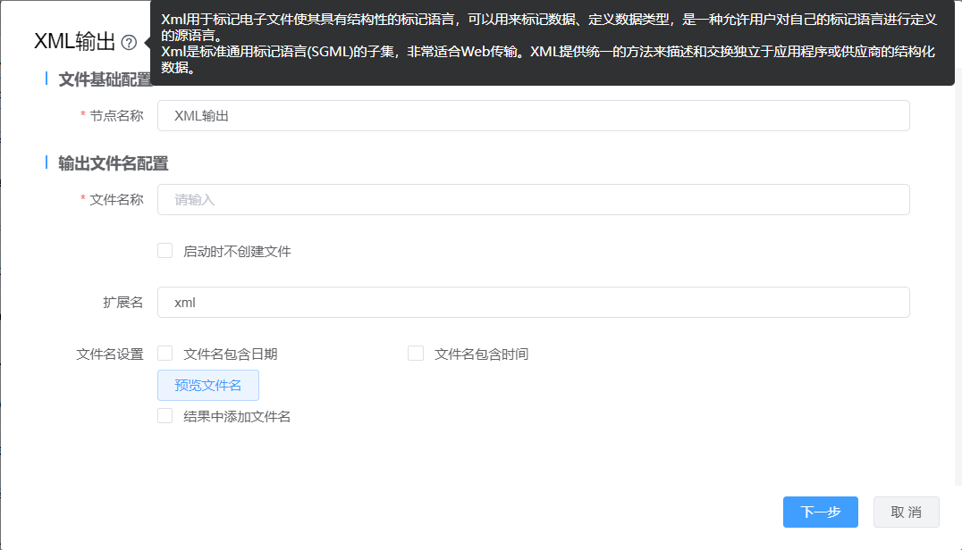Image resolution: width=962 pixels, height=550 pixels.
Task: Click the 文件基础配置 section heading
Action: click(105, 80)
